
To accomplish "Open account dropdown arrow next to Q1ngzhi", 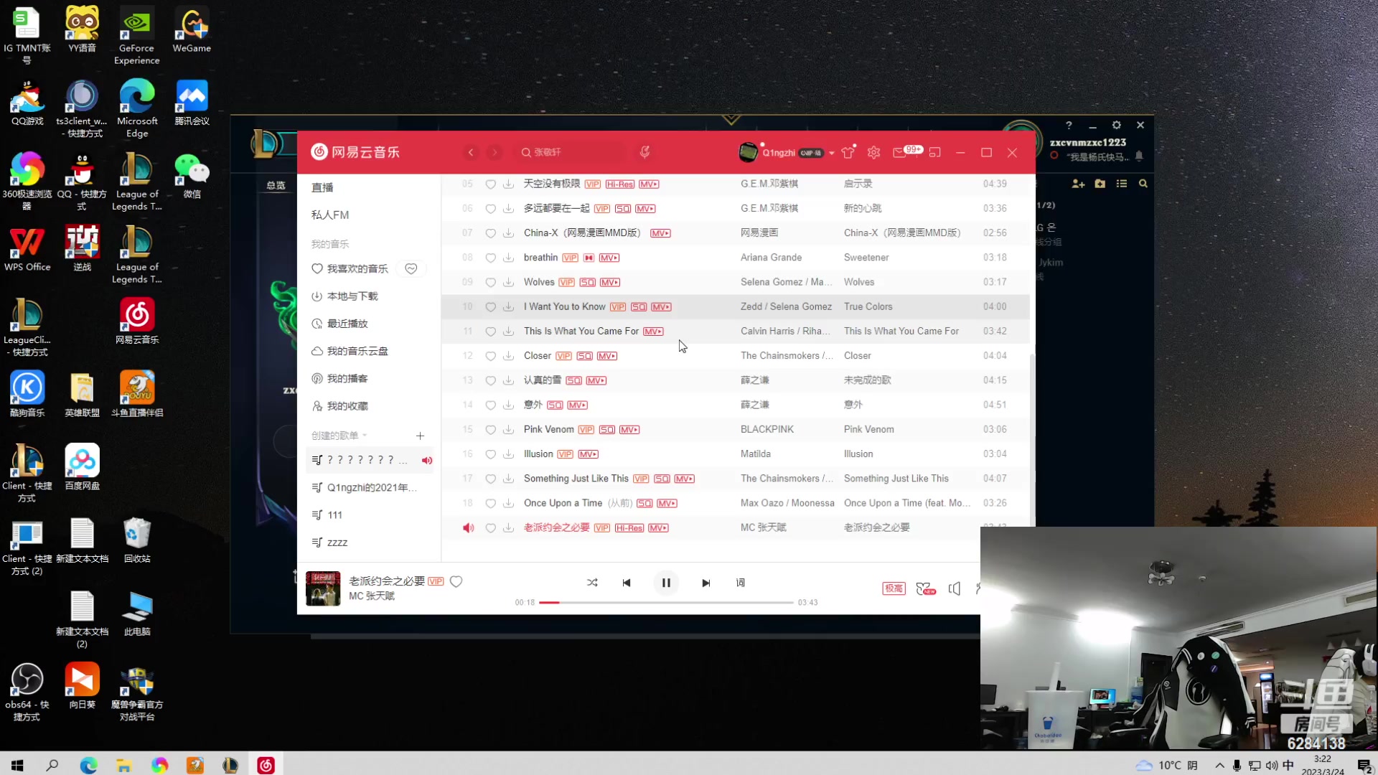I will [832, 153].
